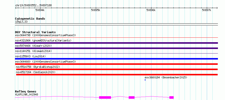Viewport: 225px width, 100px height.
Task: Open the nsv1155603 Lou2014 label
Action: pos(30,56)
